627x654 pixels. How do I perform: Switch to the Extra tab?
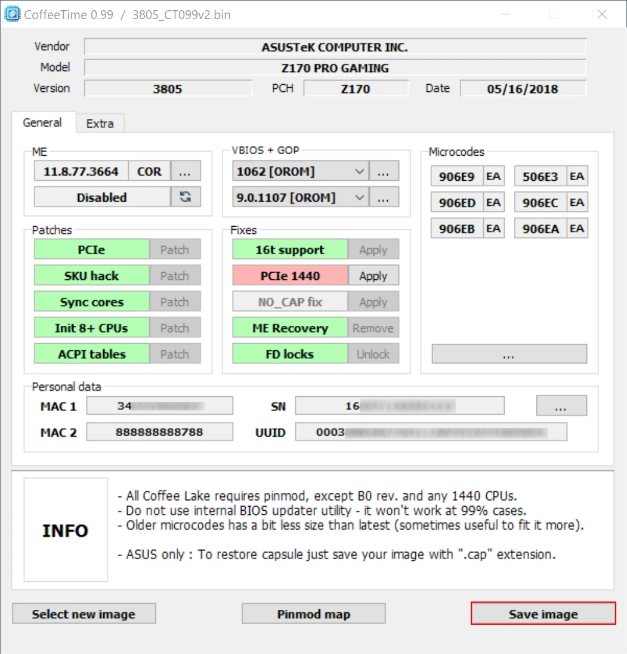tap(100, 124)
